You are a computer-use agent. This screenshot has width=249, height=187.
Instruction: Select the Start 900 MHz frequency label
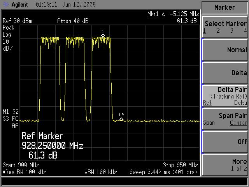pos(20,165)
